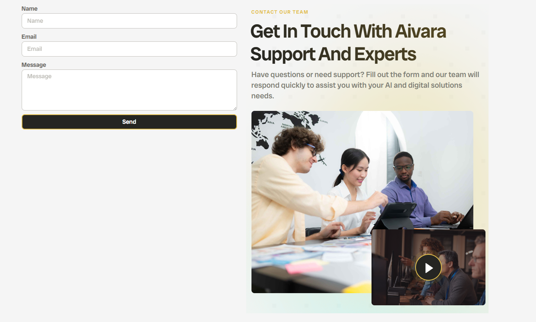The width and height of the screenshot is (536, 322).
Task: Click the Name input field
Action: coord(129,21)
